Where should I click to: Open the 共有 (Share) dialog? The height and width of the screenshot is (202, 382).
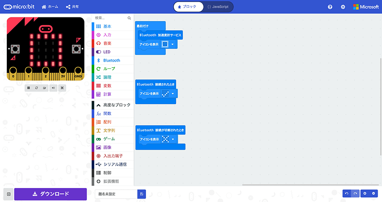pos(72,7)
